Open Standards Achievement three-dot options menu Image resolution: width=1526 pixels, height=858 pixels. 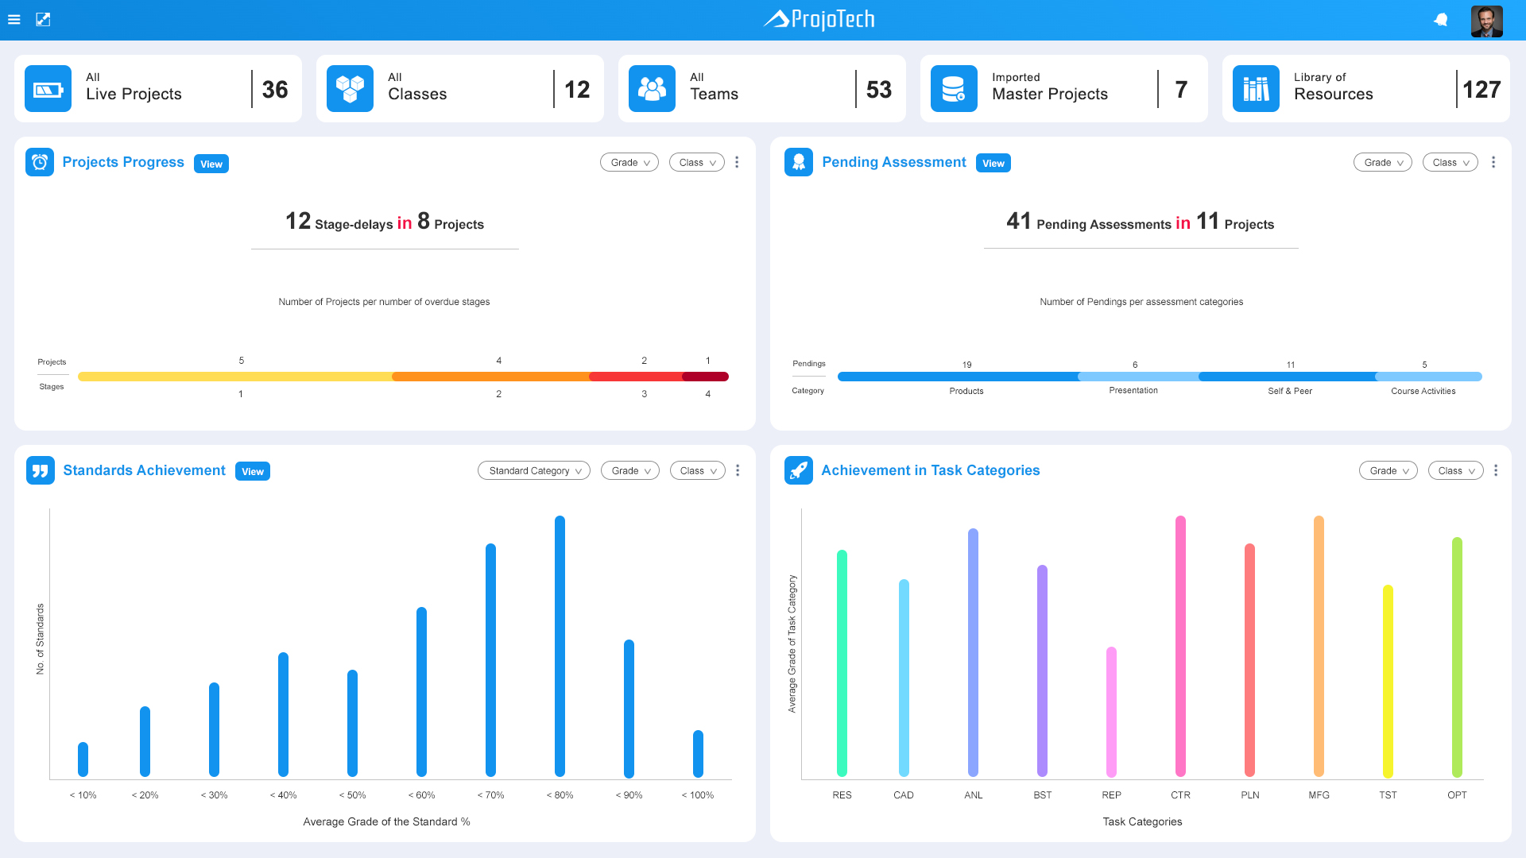click(738, 470)
